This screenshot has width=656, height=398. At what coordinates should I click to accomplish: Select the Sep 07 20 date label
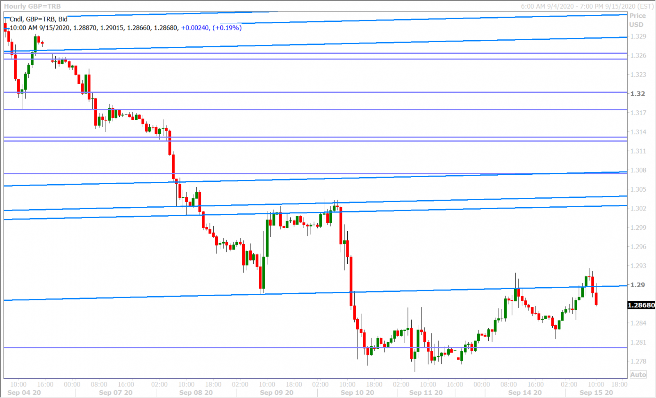[116, 393]
